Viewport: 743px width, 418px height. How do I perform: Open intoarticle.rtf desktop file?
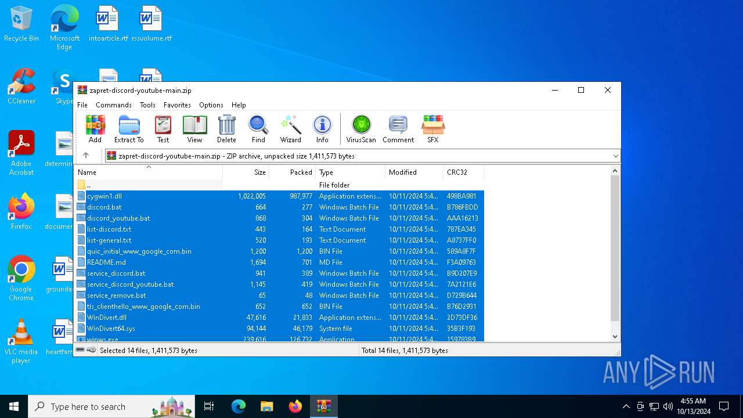(108, 24)
